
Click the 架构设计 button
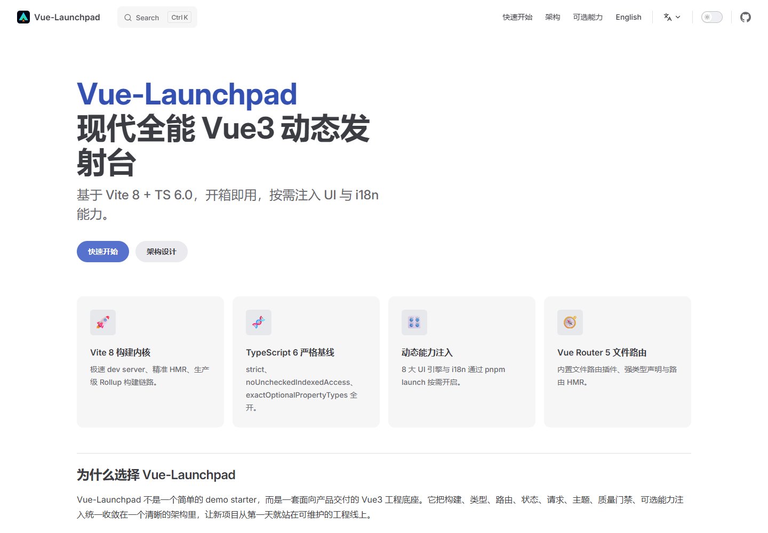(162, 252)
